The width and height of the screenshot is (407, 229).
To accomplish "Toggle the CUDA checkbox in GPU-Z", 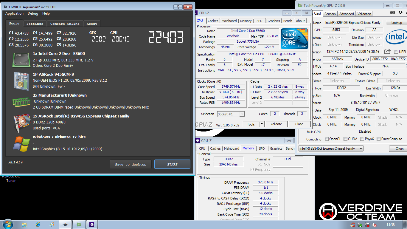I will (346, 139).
